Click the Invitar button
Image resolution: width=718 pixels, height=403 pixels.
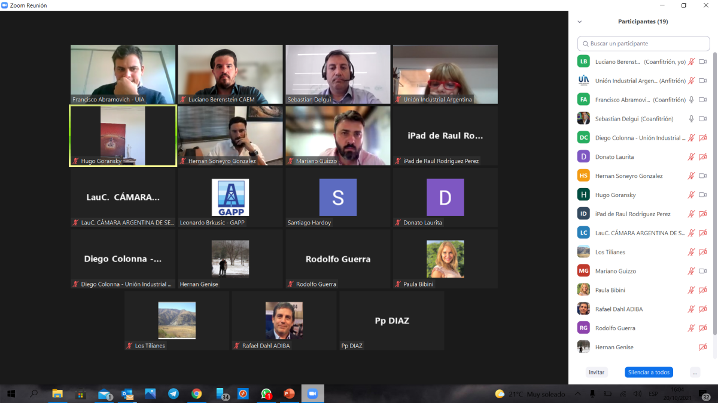click(597, 372)
